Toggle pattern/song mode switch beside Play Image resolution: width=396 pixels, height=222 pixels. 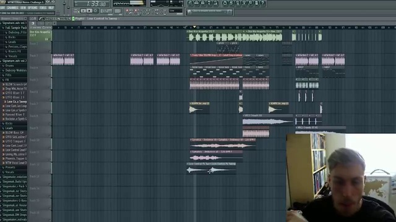[x=76, y=11]
